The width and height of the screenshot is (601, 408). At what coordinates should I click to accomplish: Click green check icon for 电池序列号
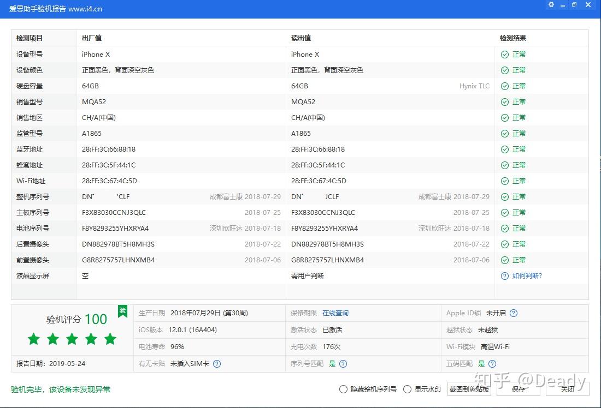coord(505,229)
